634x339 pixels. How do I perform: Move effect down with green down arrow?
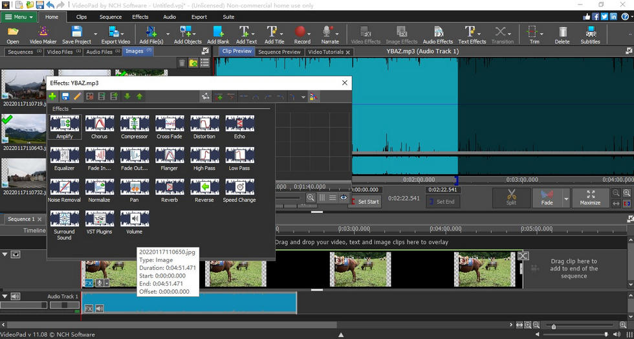[127, 96]
